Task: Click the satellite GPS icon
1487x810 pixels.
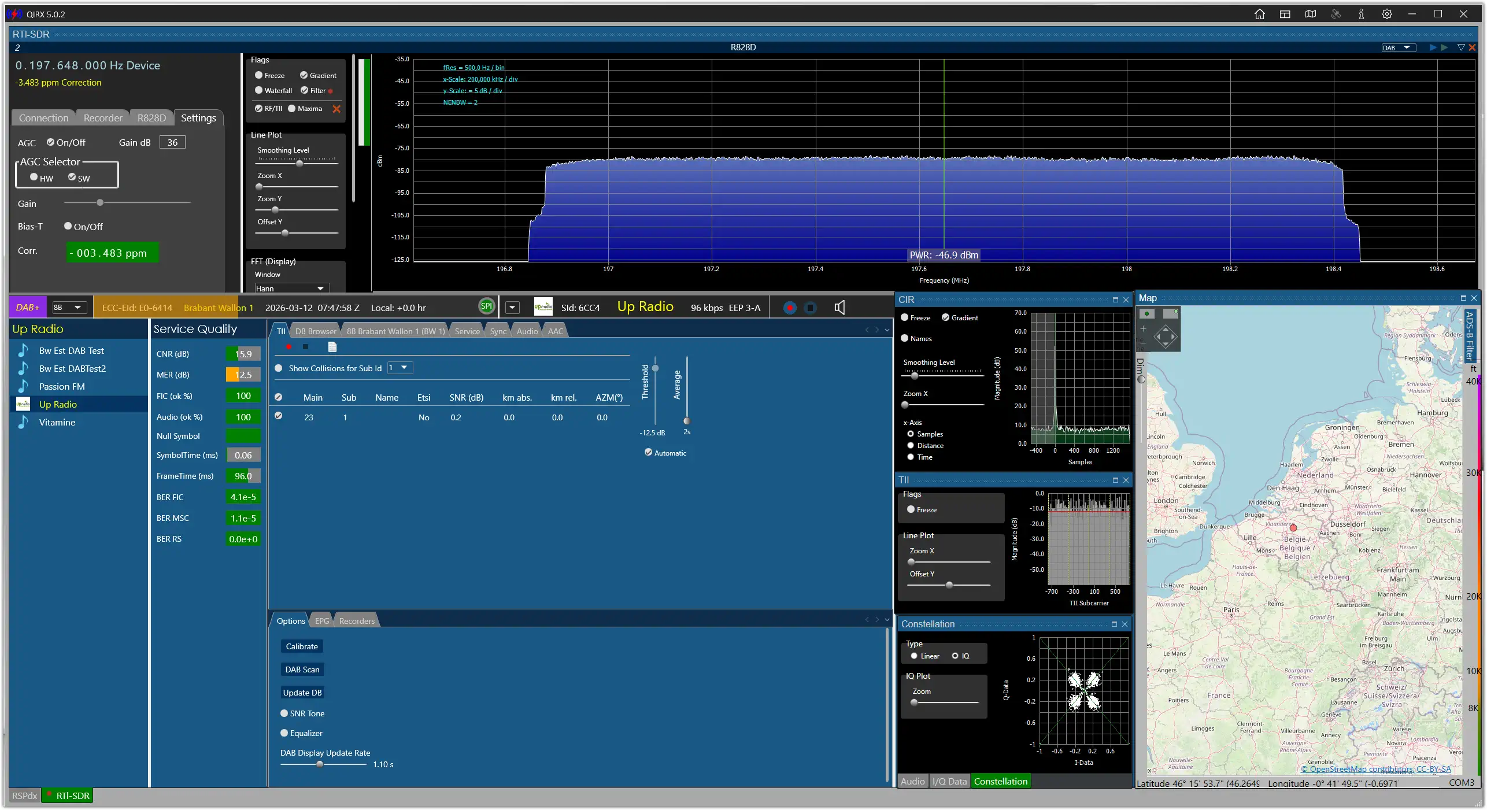Action: [x=1336, y=14]
